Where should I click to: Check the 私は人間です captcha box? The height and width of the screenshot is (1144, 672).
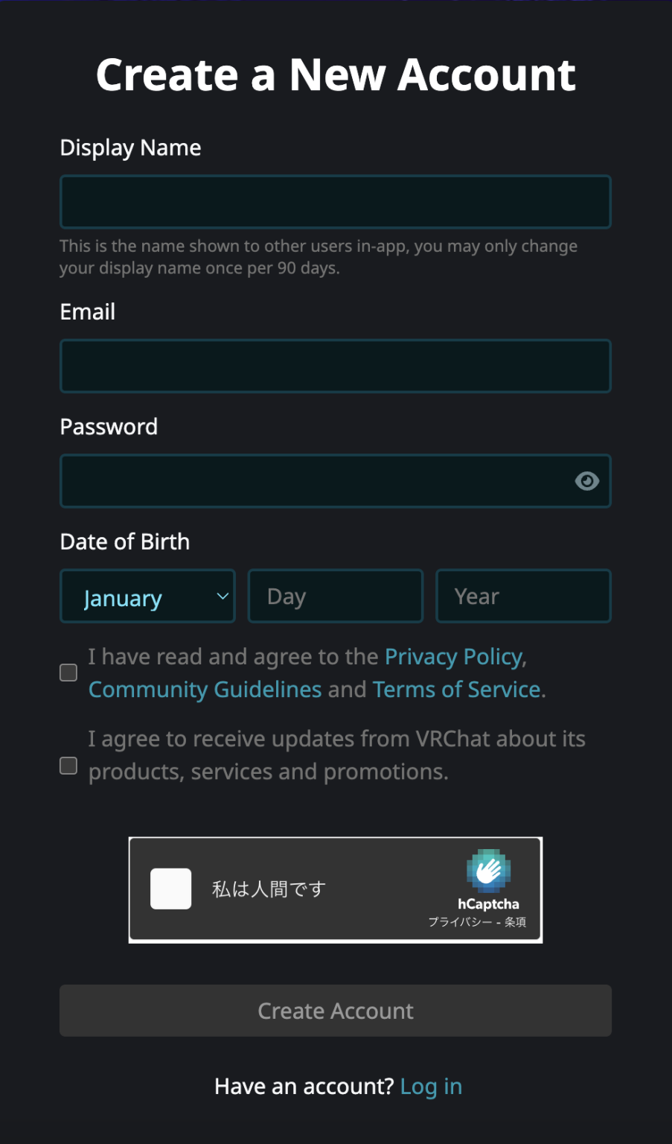[170, 889]
